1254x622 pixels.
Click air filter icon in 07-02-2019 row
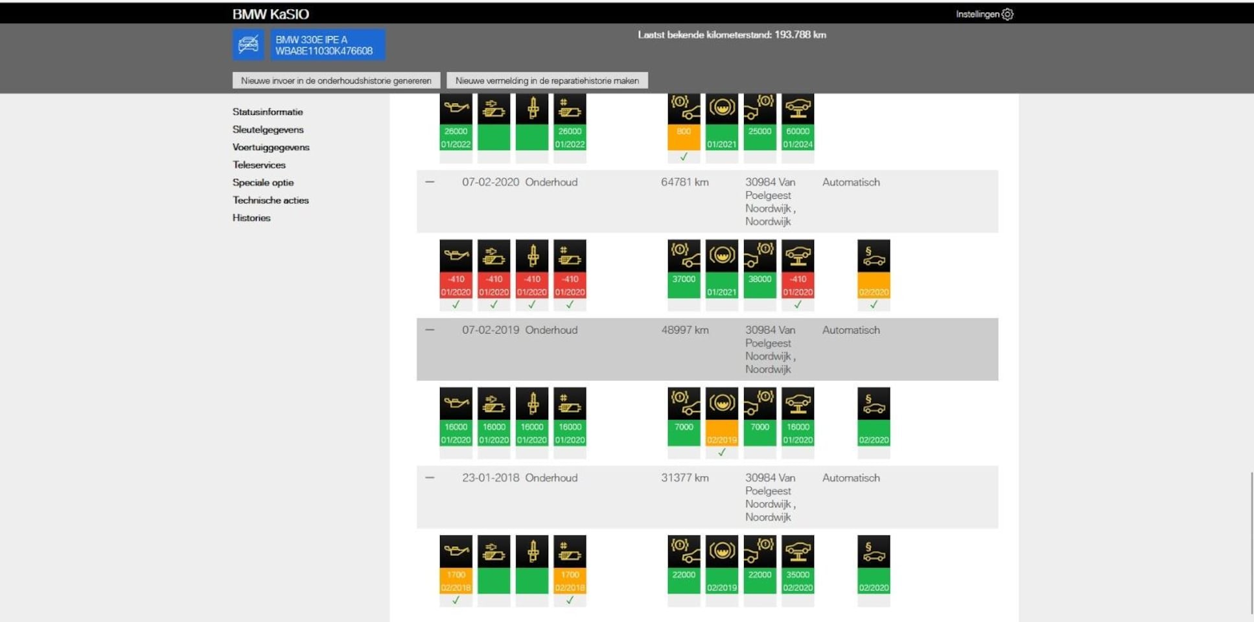pyautogui.click(x=494, y=404)
